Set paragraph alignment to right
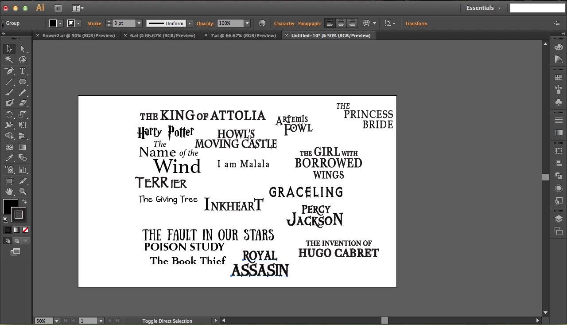The height and width of the screenshot is (325, 567). (x=352, y=23)
